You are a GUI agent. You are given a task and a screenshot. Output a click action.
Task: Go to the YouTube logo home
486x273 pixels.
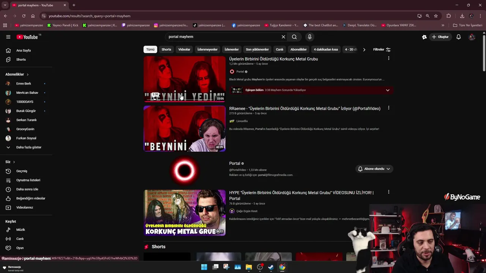[27, 37]
